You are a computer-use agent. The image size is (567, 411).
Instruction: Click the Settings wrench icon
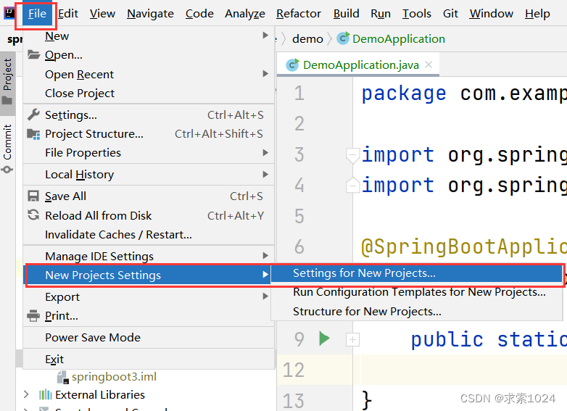33,115
